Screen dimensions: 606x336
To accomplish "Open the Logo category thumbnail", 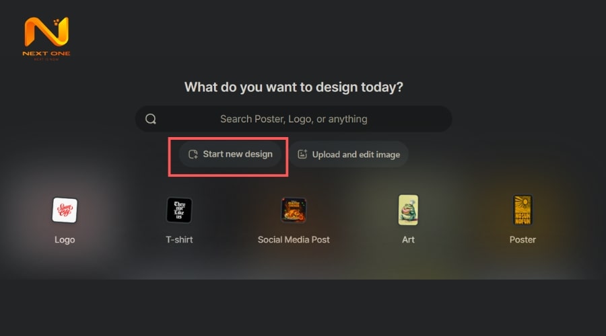I will pos(65,210).
